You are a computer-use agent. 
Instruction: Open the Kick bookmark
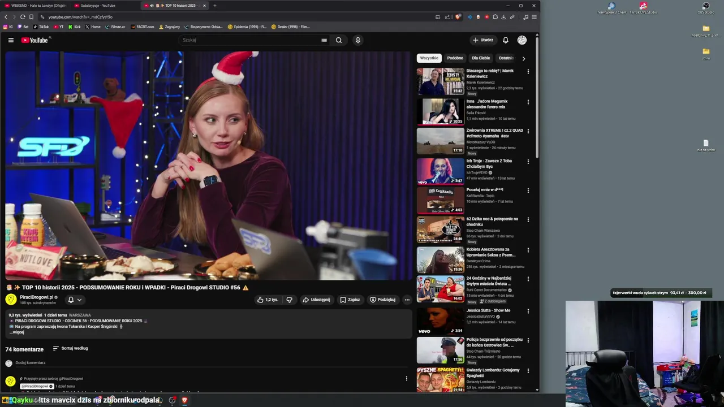[75, 27]
